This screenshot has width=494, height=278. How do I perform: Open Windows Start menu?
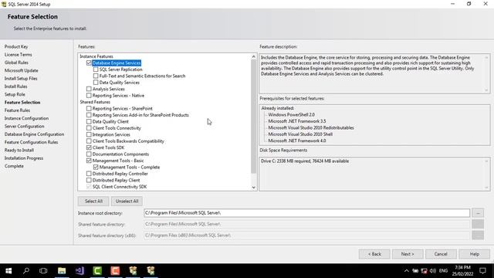click(8, 271)
